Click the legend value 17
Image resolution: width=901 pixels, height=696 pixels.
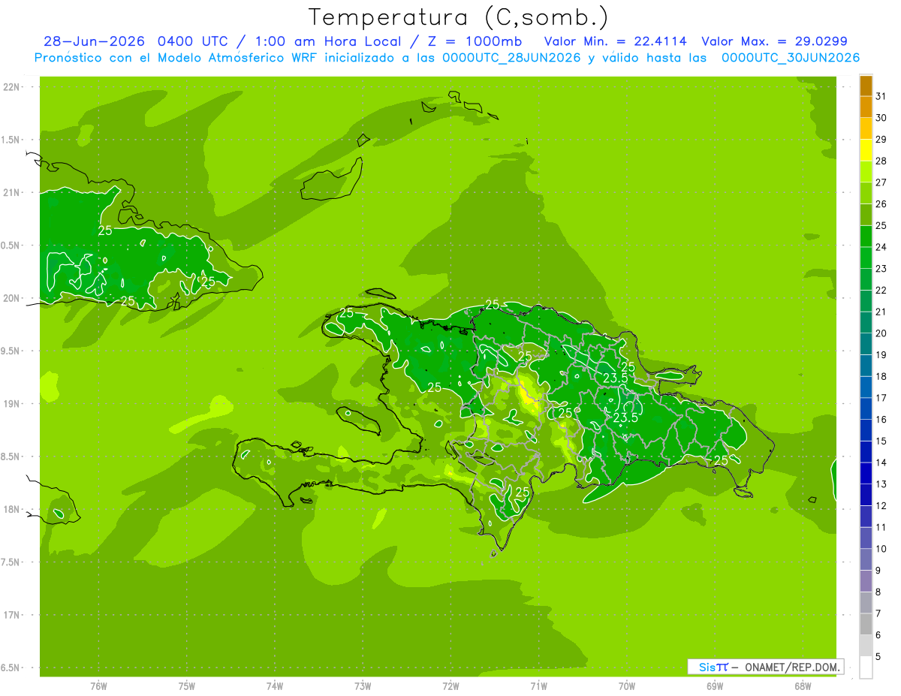(x=881, y=398)
